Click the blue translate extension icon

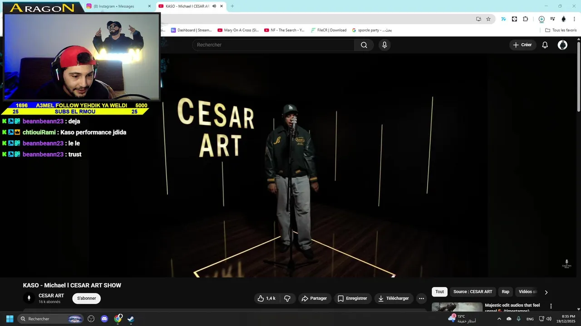[x=503, y=19]
